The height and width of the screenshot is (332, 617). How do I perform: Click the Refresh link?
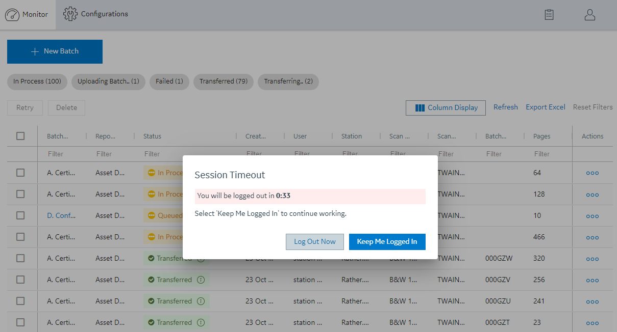506,107
